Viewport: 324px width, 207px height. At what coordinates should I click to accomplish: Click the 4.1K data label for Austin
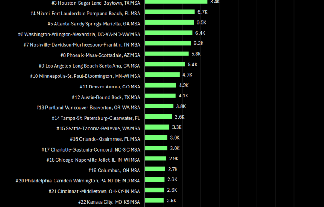[x=183, y=96]
